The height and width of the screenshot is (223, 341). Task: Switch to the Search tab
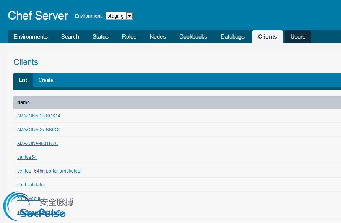point(70,37)
